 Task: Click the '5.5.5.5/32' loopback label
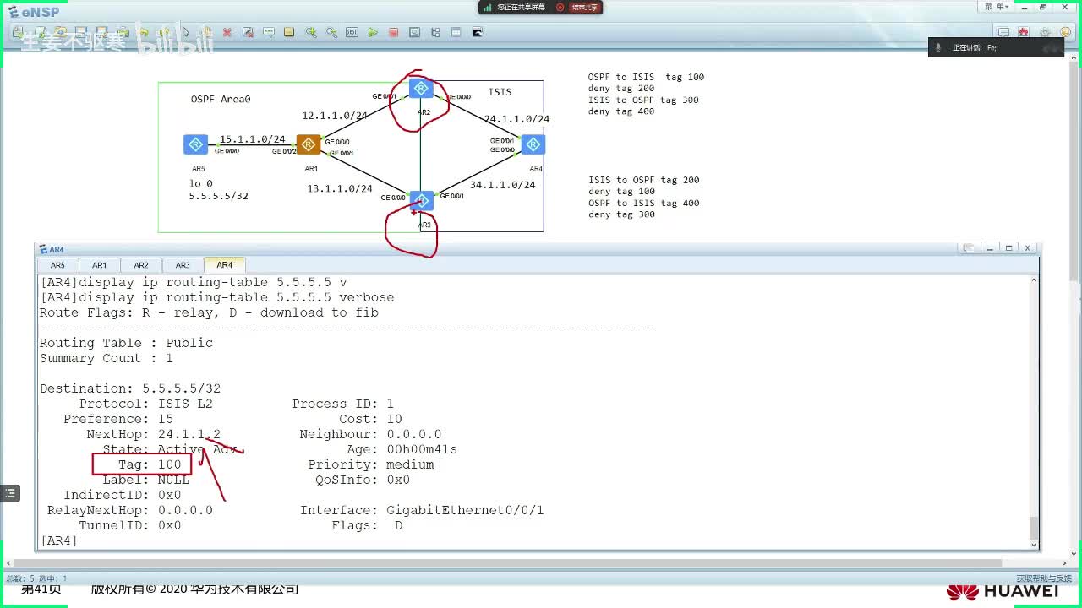click(x=218, y=196)
